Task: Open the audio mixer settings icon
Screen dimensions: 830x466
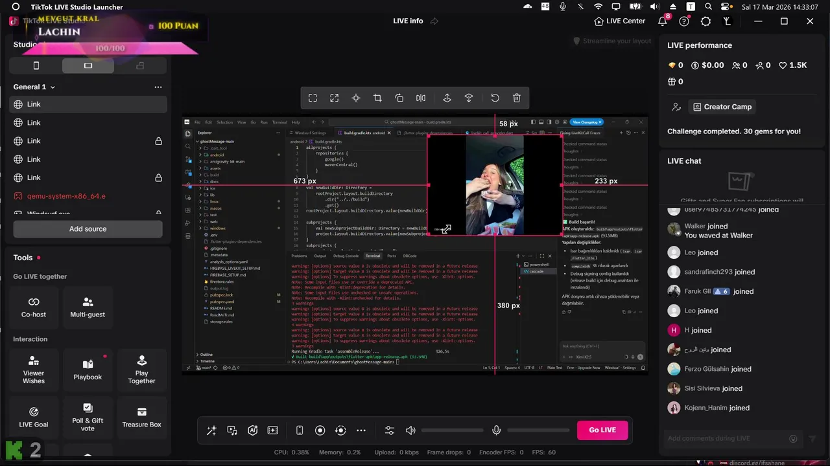Action: (x=390, y=430)
